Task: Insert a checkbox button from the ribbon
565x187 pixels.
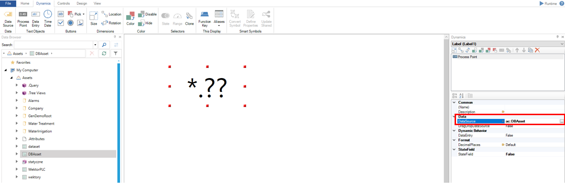Action: tap(61, 23)
